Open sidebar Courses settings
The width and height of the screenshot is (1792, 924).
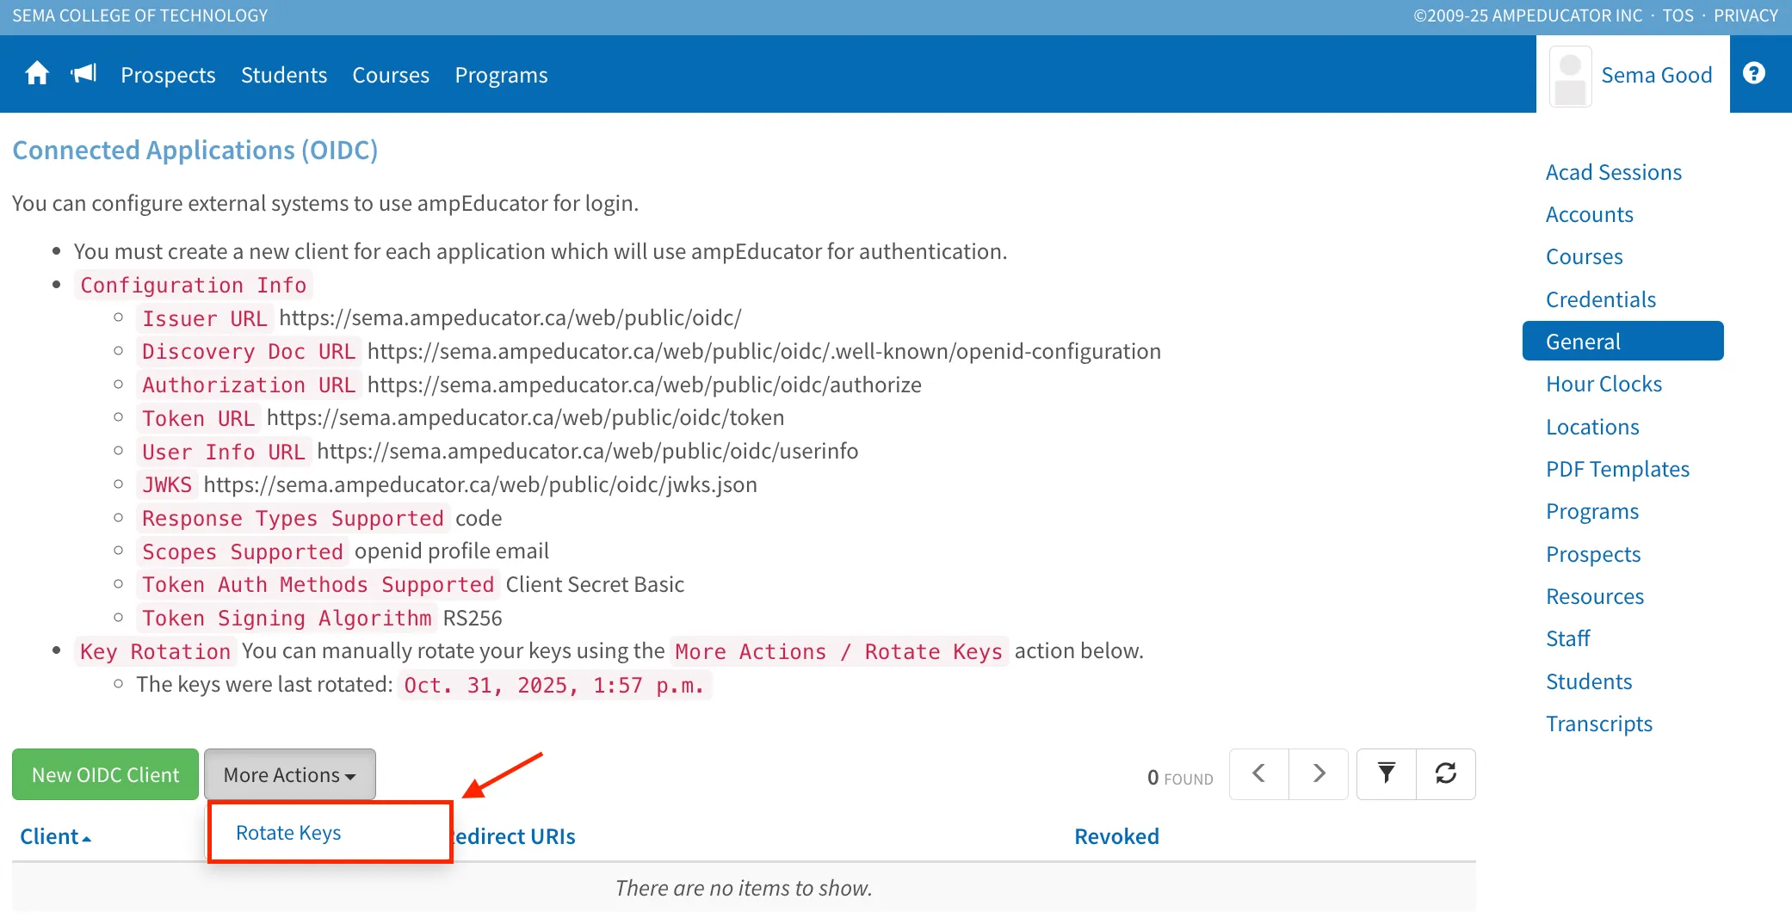[1584, 256]
